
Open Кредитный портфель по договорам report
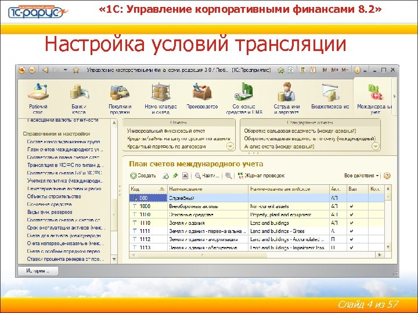tap(166, 147)
